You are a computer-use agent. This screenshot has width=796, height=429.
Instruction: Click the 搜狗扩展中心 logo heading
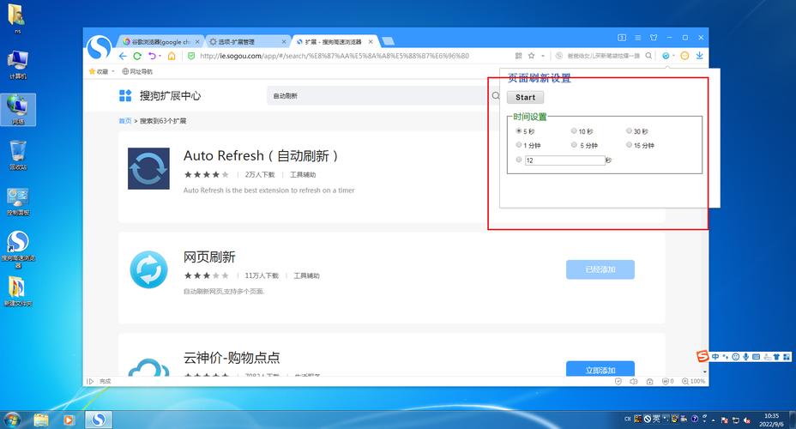point(160,95)
